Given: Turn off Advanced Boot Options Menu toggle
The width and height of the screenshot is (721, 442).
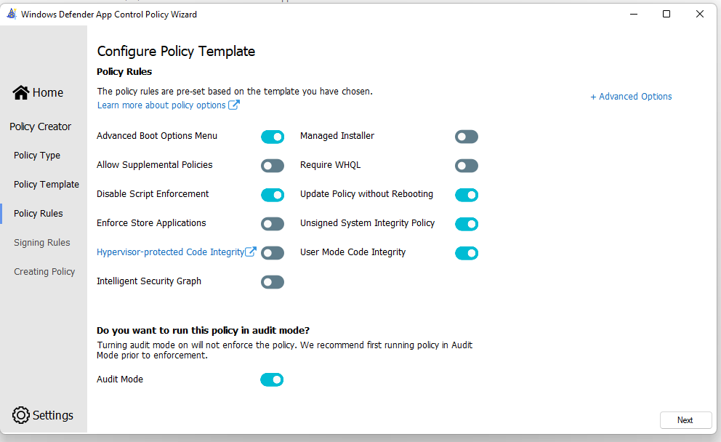Looking at the screenshot, I should 273,137.
